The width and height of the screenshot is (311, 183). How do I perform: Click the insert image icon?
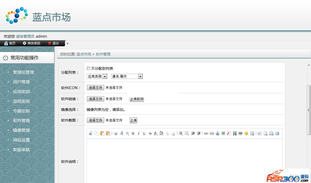223,133
